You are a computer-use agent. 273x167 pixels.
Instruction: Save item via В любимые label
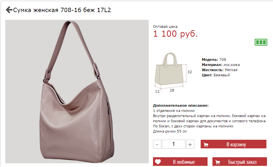[184, 162]
